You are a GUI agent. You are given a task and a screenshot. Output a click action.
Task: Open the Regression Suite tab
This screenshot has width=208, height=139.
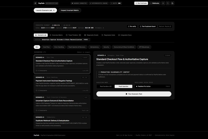[108, 35]
